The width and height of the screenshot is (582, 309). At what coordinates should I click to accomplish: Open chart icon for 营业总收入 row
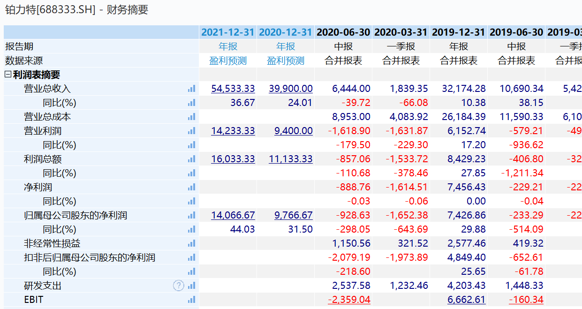point(191,89)
